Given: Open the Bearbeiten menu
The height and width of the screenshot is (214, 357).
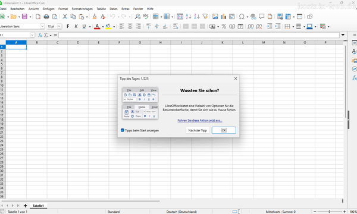Looking at the screenshot, I should point(17,9).
